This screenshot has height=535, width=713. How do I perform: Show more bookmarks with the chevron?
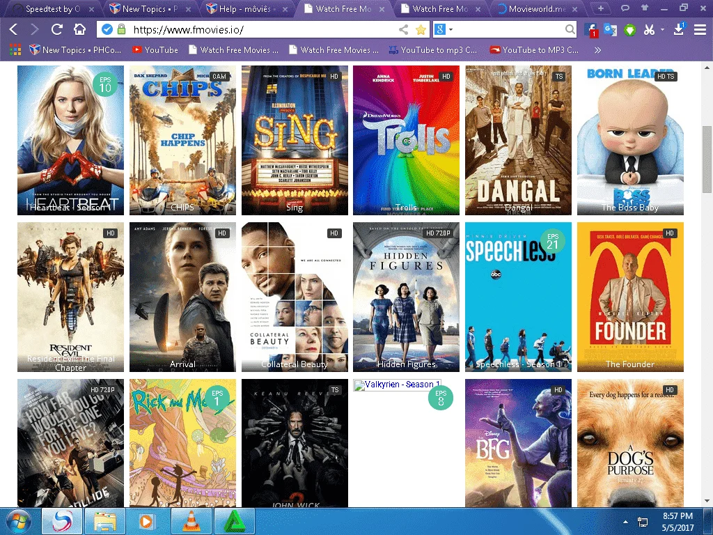[597, 49]
